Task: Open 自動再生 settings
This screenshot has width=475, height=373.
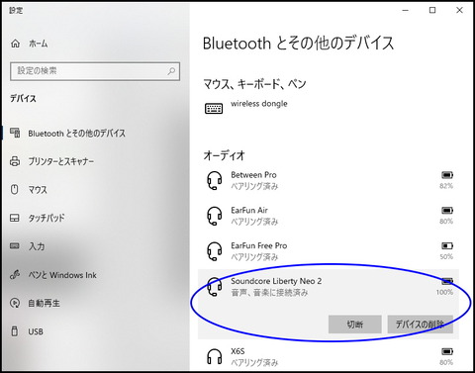Action: [x=44, y=303]
